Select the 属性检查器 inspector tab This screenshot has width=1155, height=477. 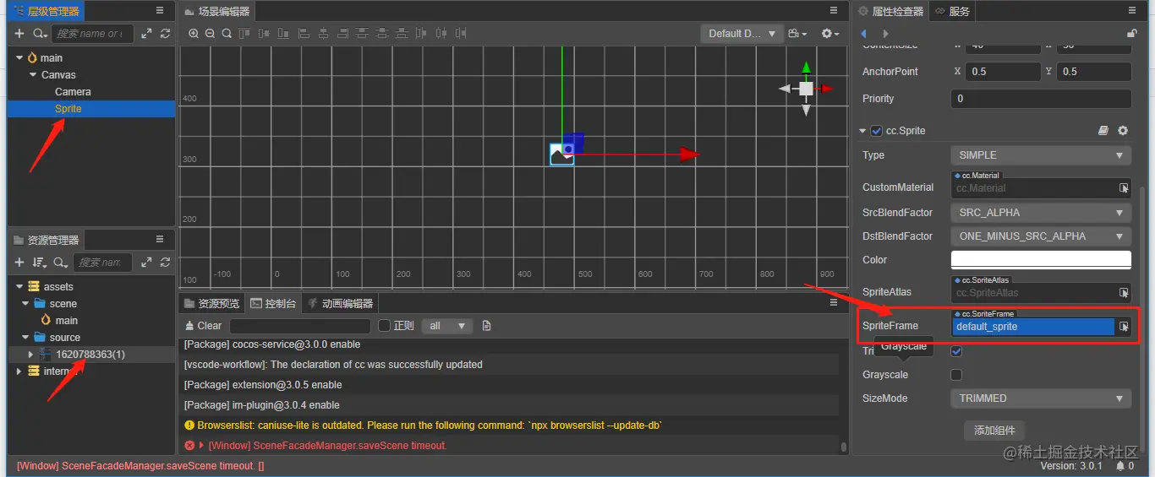point(890,11)
